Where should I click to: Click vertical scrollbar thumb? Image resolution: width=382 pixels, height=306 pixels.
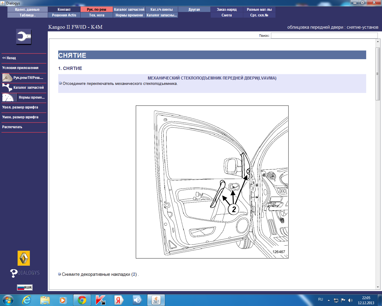point(378,74)
